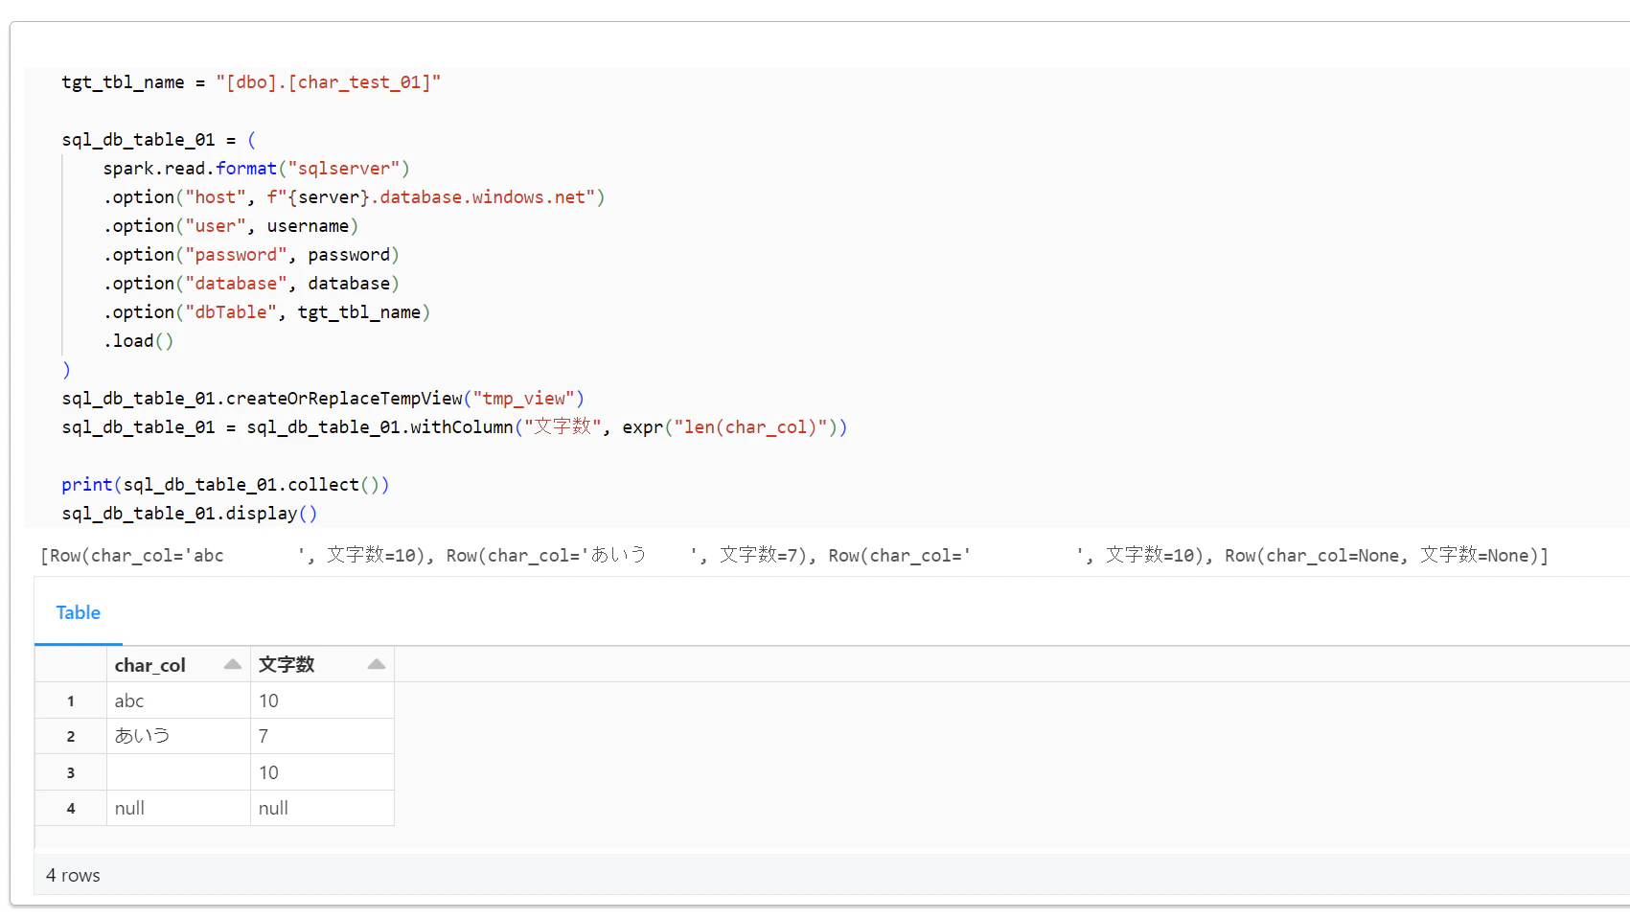Click the spark.read.format("sqlserver") code line
Screen dimensions: 1630x919
tap(256, 169)
